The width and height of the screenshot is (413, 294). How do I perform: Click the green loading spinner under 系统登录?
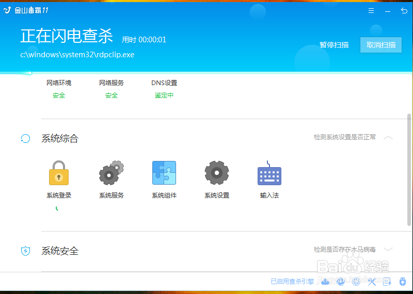[57, 209]
